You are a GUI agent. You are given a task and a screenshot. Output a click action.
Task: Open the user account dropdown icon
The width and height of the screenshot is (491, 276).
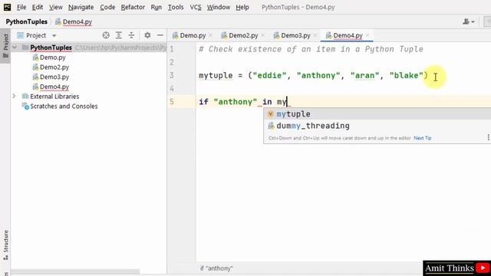click(x=469, y=21)
